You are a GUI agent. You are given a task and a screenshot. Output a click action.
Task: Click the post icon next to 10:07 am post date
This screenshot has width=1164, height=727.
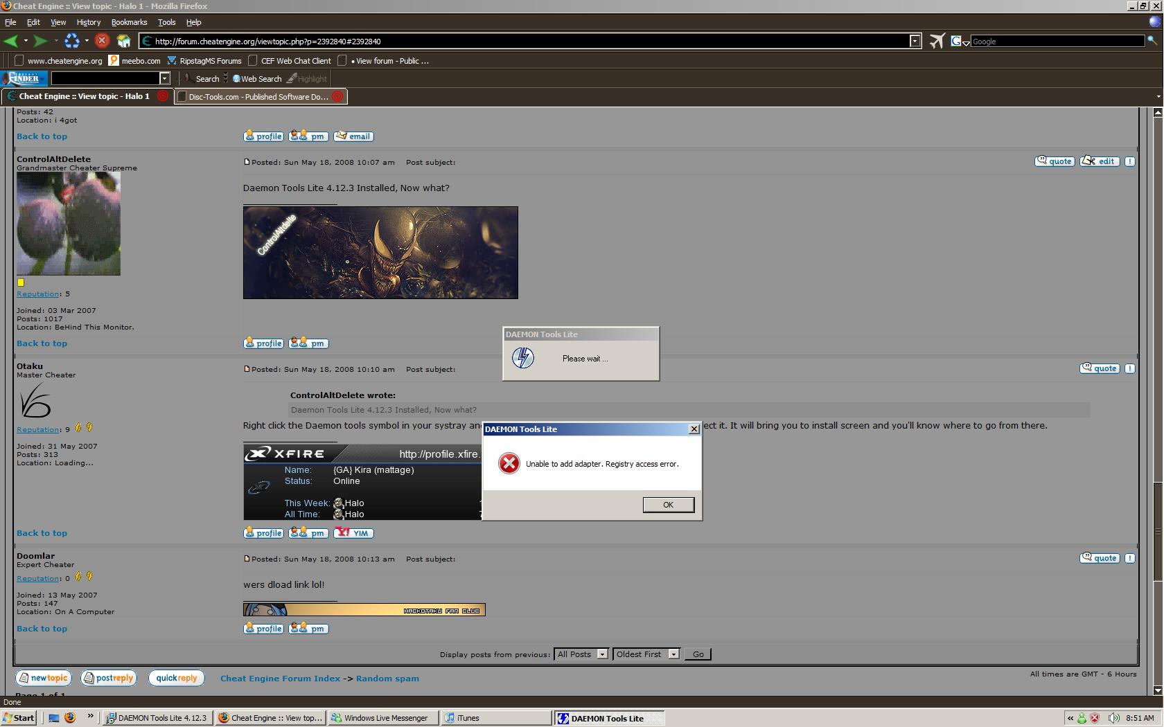click(247, 162)
